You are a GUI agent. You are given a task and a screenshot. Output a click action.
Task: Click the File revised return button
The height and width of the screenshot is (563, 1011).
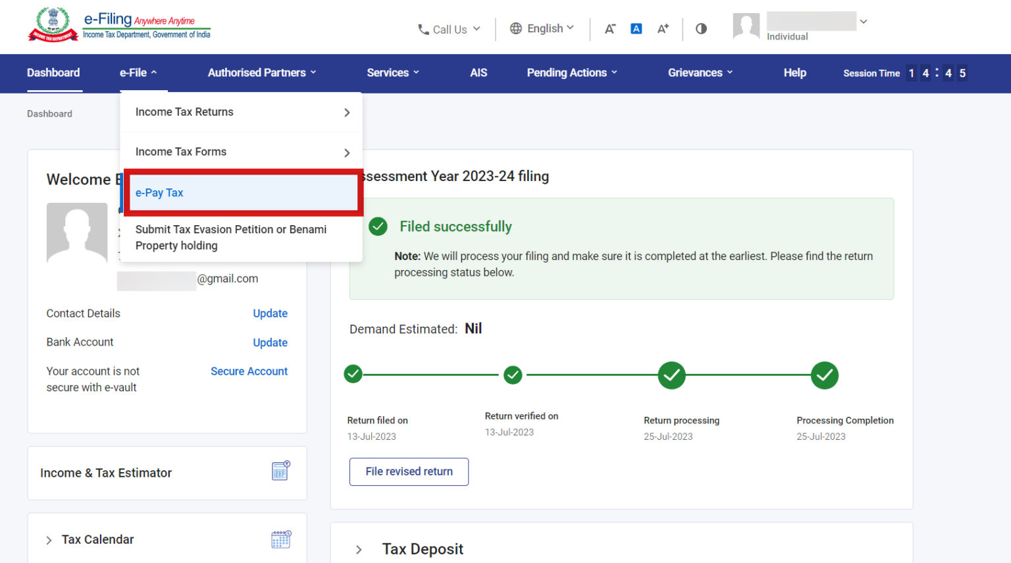(408, 471)
